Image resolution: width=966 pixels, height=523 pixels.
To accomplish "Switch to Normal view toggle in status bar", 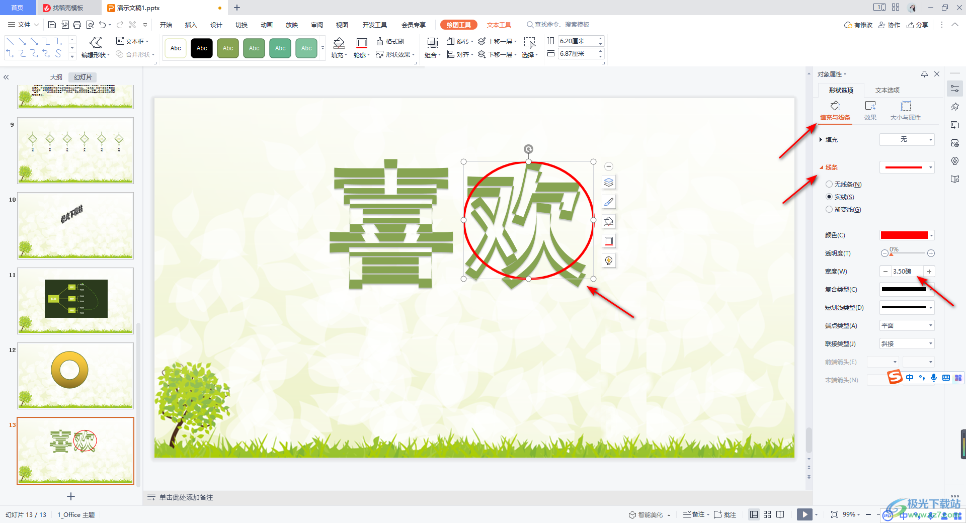I will coord(754,514).
